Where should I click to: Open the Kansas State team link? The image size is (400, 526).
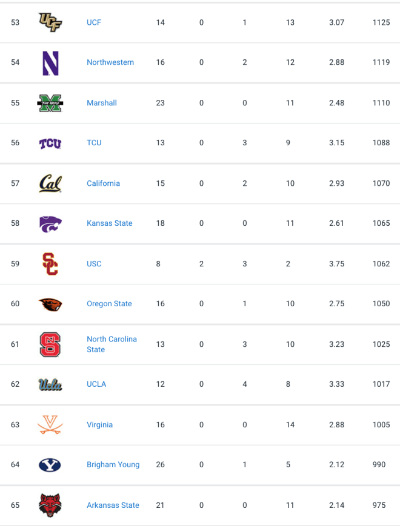pos(110,223)
